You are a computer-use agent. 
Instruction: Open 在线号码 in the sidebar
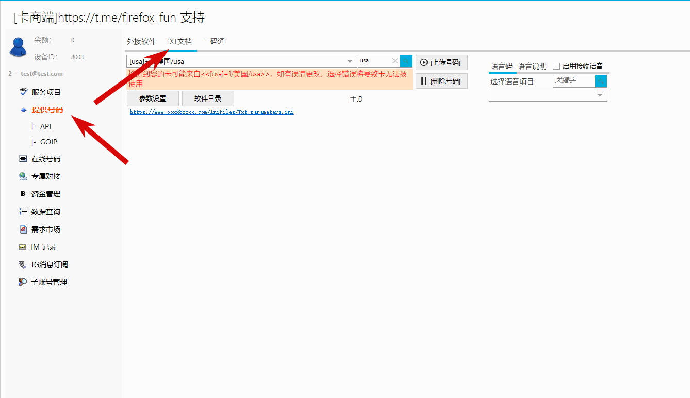point(46,159)
